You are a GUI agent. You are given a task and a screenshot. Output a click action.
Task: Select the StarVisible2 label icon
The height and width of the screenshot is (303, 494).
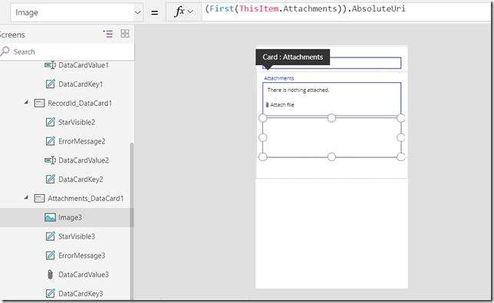(50, 122)
